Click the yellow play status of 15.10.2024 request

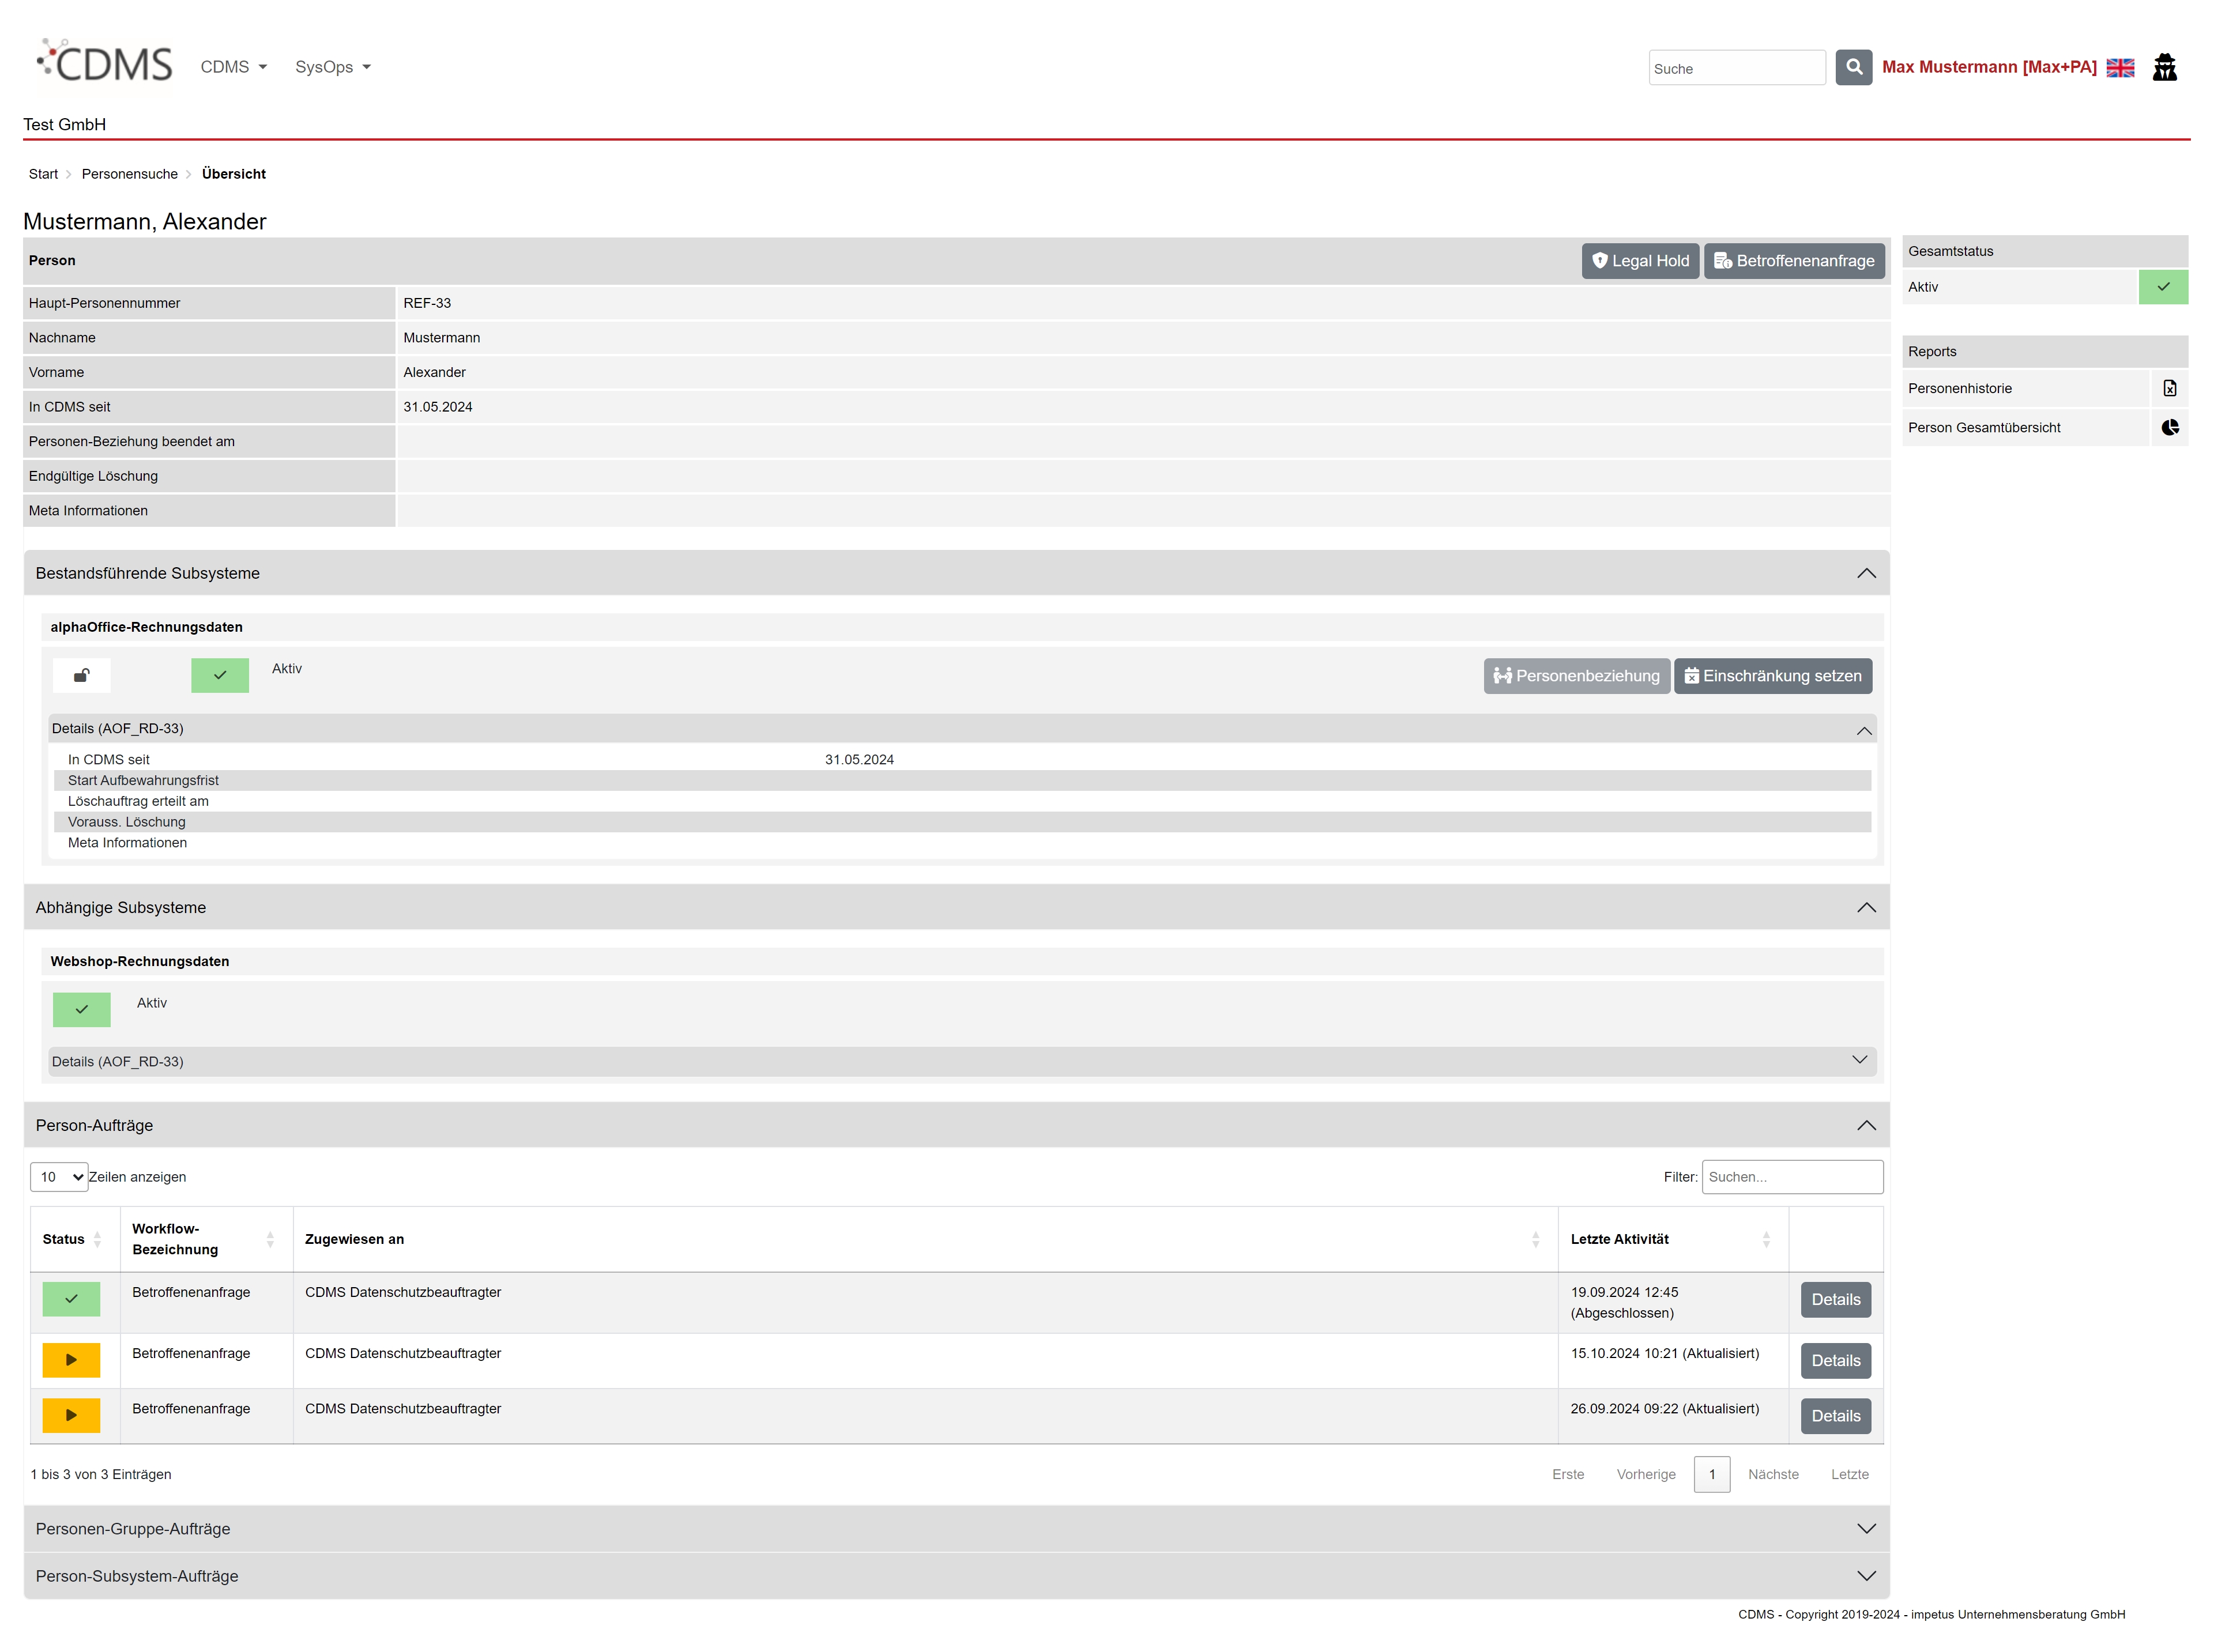71,1360
